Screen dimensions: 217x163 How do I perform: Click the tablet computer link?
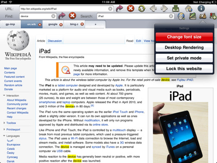tap(68, 85)
